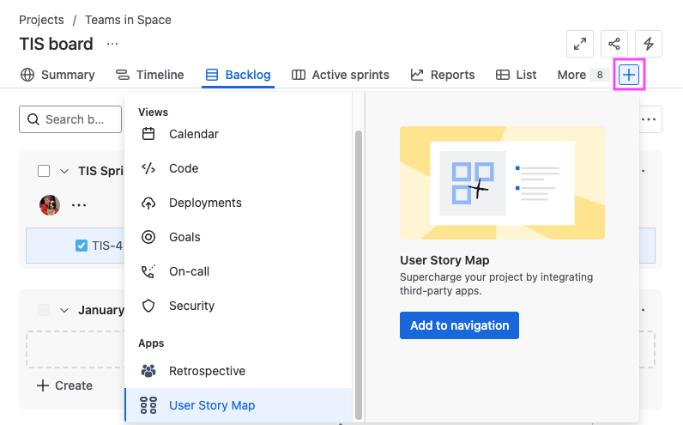Select Calendar view from the list
This screenshot has width=683, height=425.
pos(193,134)
